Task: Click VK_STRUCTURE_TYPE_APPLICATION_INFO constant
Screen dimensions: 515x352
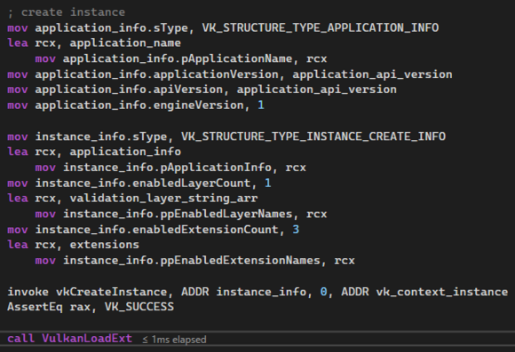Action: point(321,27)
